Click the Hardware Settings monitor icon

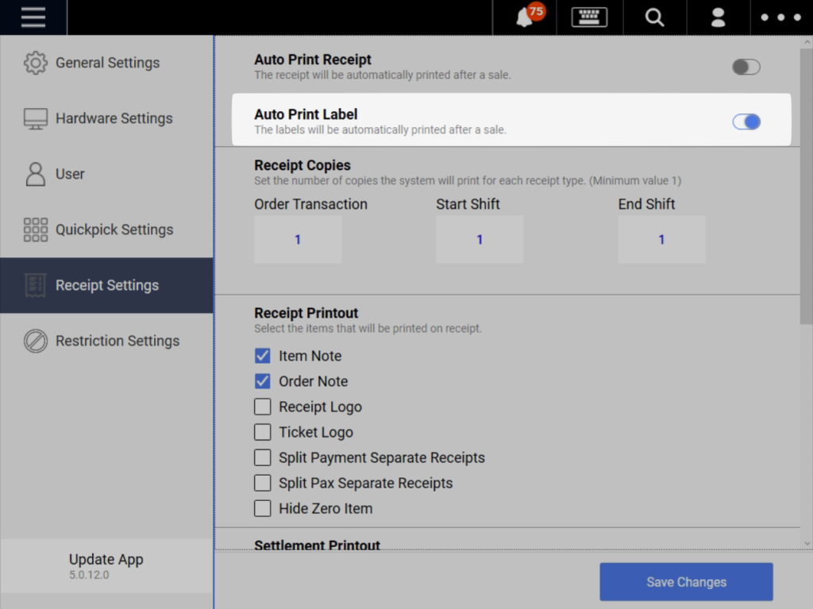pyautogui.click(x=36, y=118)
